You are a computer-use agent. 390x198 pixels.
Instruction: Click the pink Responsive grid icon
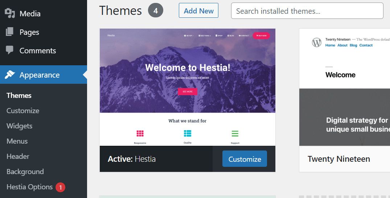tap(140, 133)
